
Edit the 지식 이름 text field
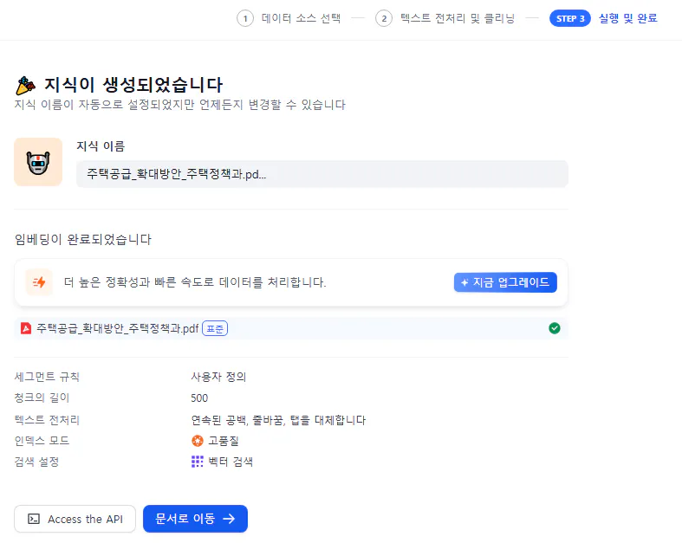click(x=322, y=174)
